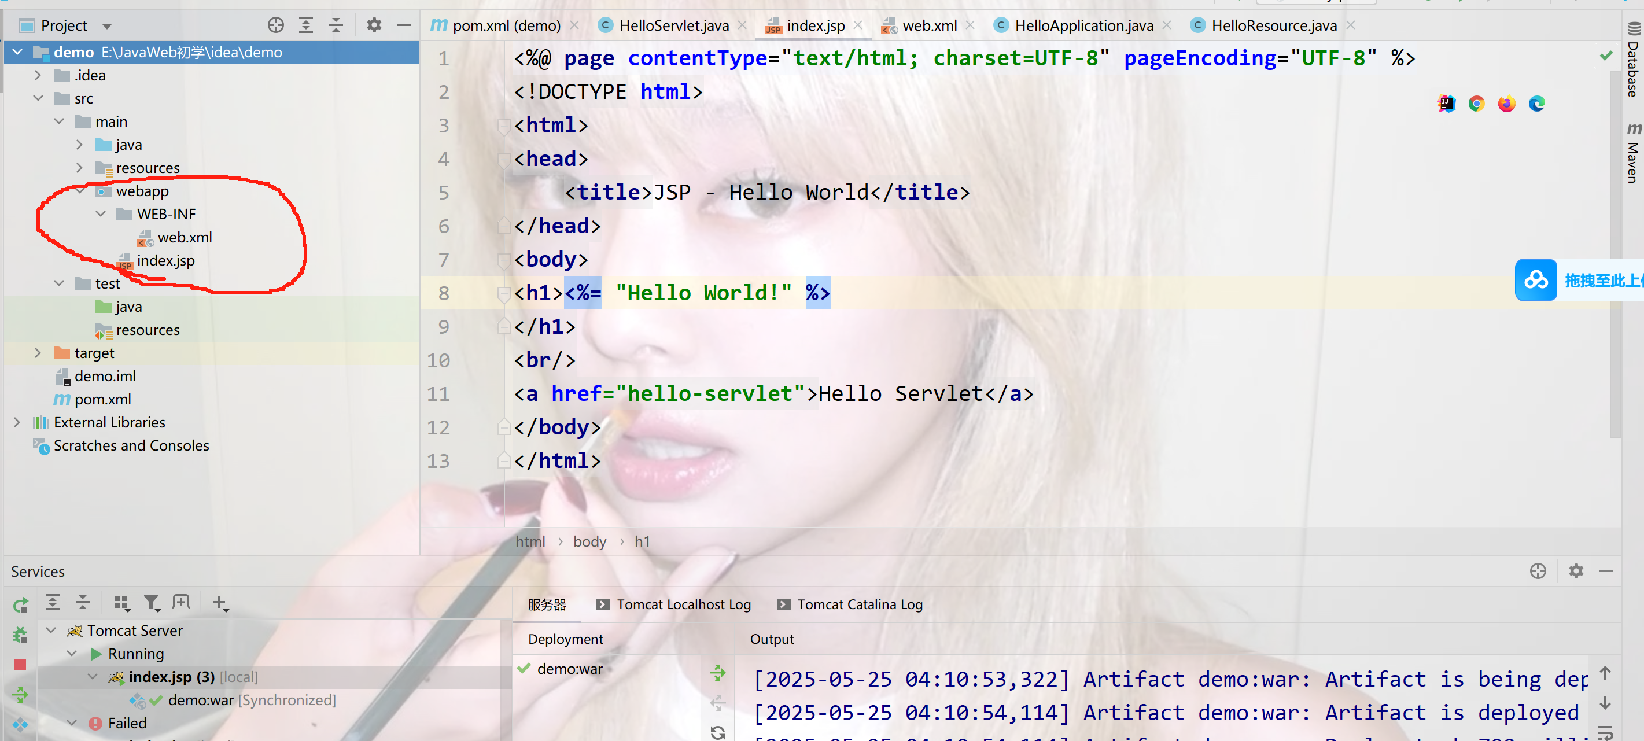Click locate file icon in Project panel
Image resolution: width=1644 pixels, height=741 pixels.
point(276,25)
